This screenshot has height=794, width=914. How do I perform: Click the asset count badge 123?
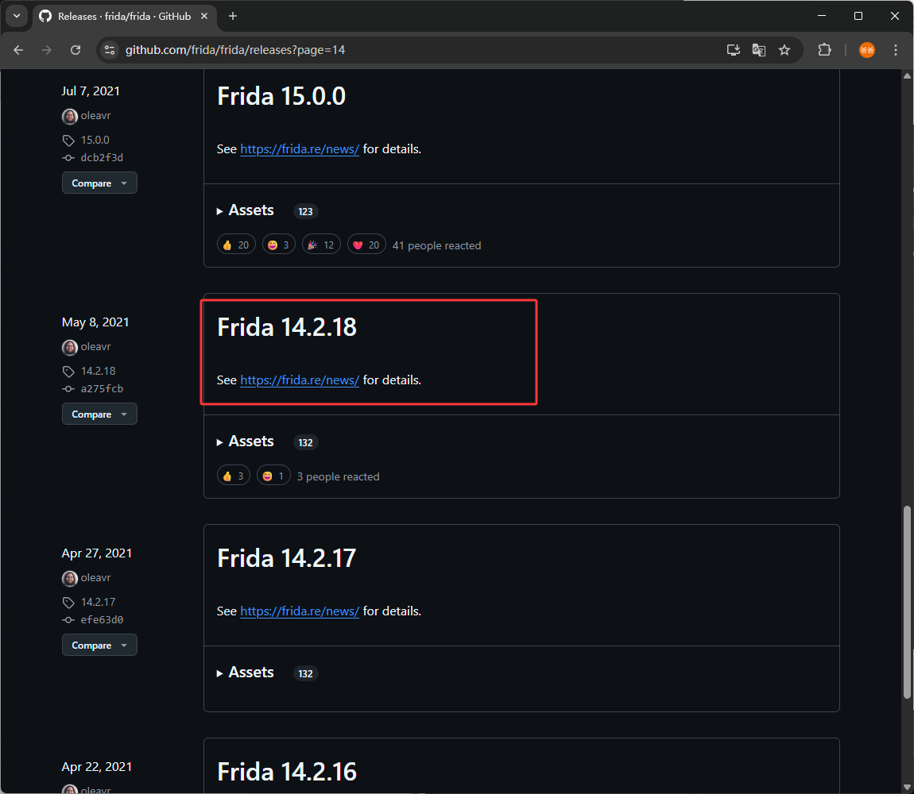[305, 211]
